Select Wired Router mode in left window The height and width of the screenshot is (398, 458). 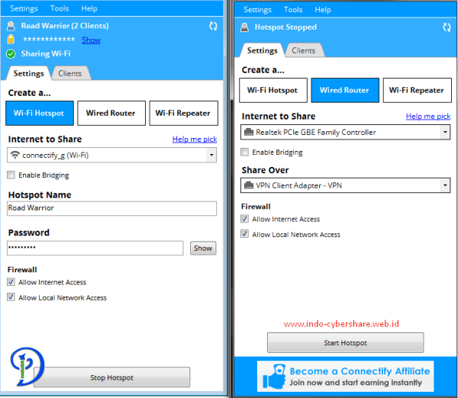111,113
